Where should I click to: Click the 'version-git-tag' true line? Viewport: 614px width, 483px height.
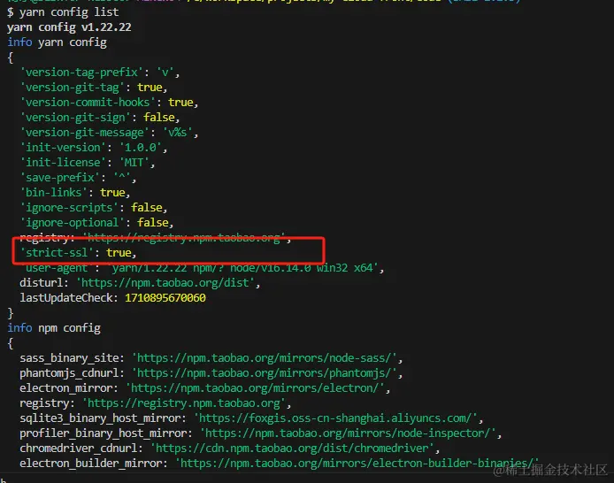pos(94,88)
